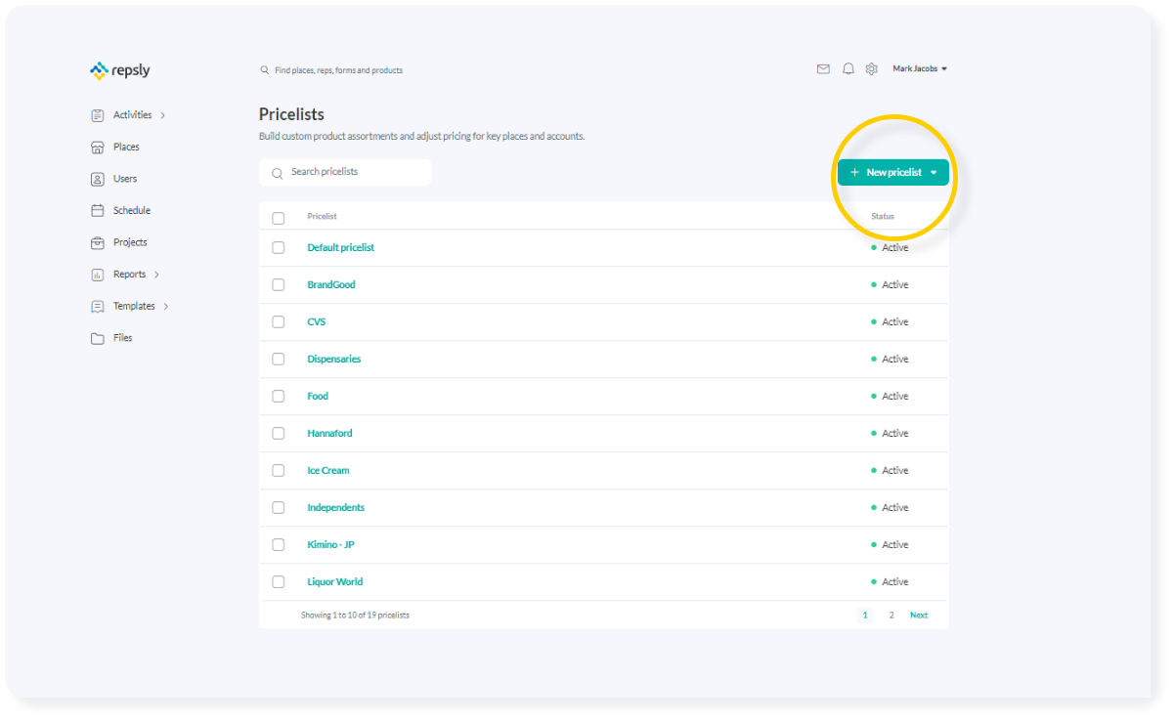Expand the Templates submenu chevron
The width and height of the screenshot is (1175, 722).
[166, 307]
